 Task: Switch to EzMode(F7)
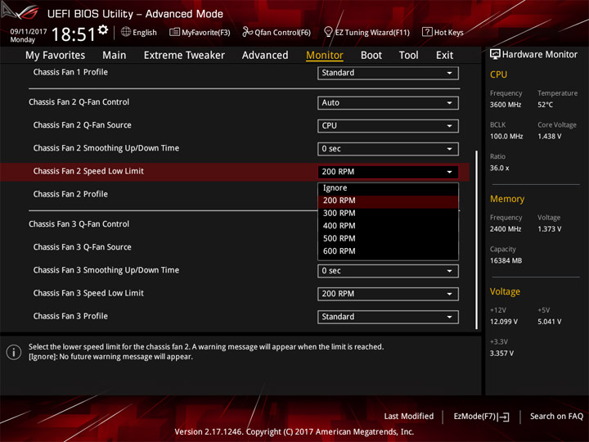[481, 417]
